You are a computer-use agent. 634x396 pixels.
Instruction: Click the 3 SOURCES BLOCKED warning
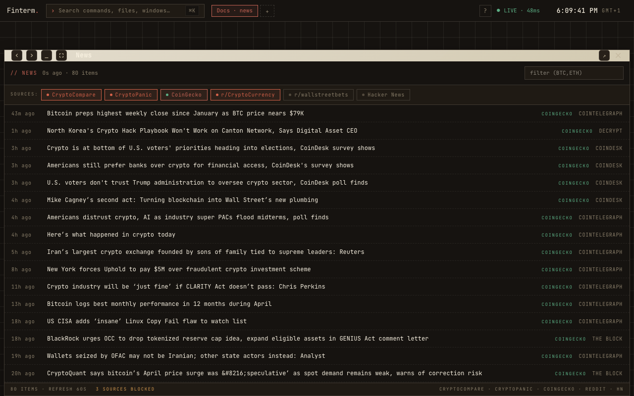125,390
